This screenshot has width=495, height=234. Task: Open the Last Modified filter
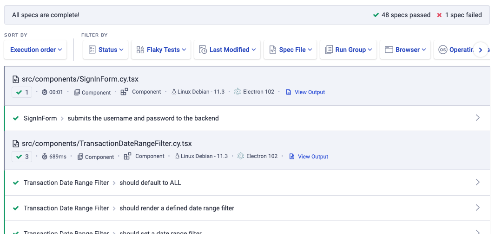tap(228, 50)
